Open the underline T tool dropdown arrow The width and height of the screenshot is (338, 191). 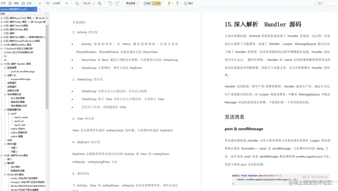point(181,4)
